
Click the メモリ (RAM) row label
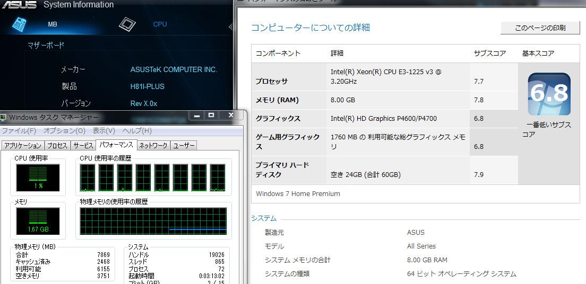pos(277,100)
